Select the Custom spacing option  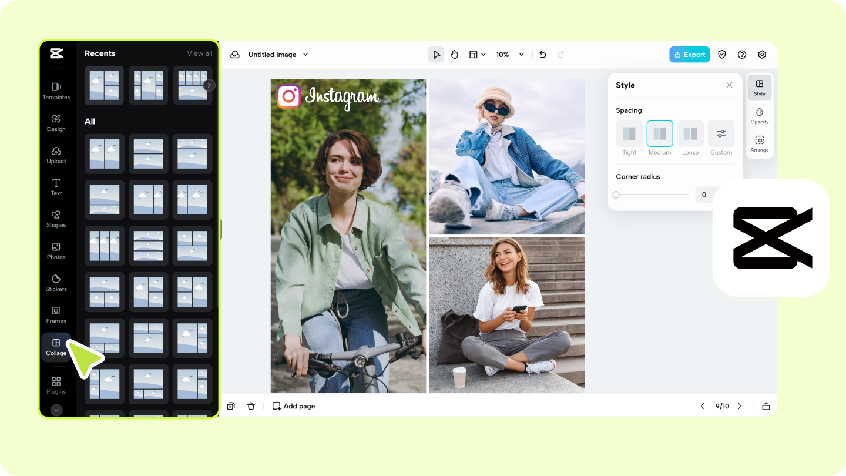coord(721,134)
